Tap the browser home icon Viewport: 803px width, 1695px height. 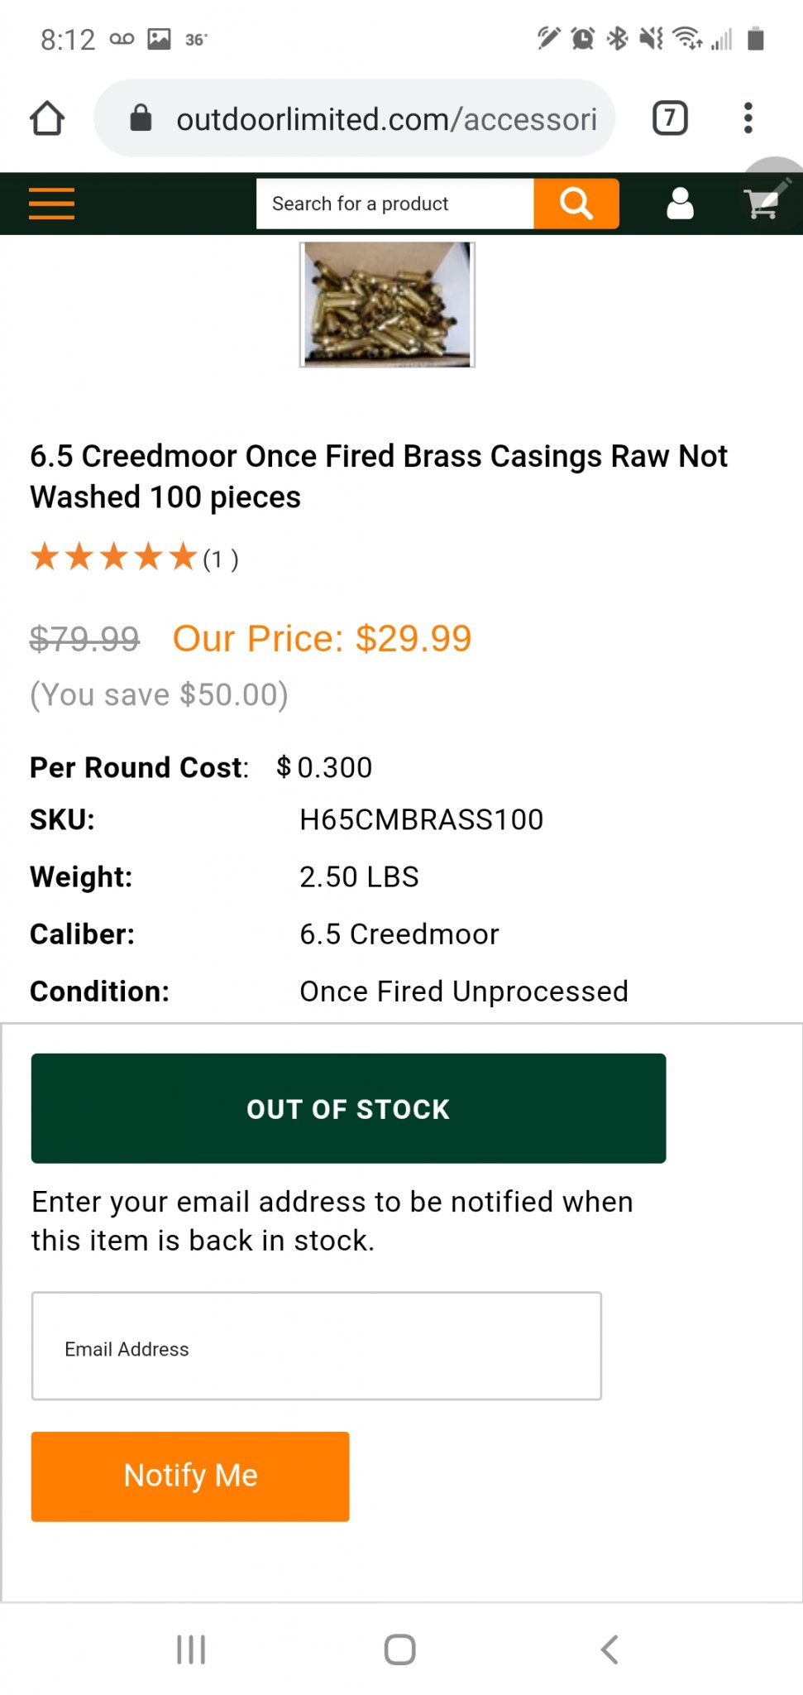(x=47, y=118)
